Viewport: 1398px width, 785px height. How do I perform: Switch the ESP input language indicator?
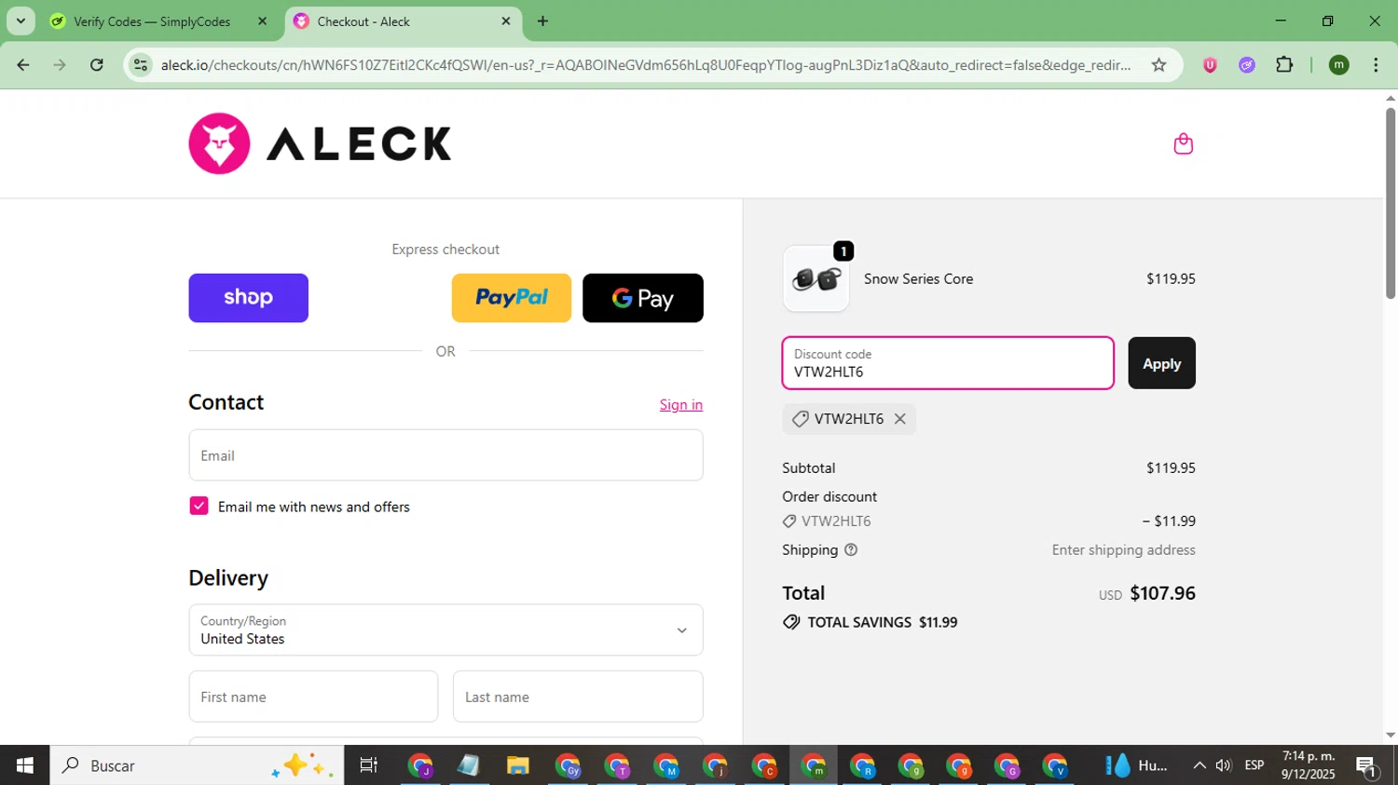[1254, 765]
